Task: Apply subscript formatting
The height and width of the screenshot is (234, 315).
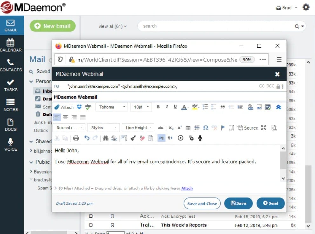Action: pos(171,128)
